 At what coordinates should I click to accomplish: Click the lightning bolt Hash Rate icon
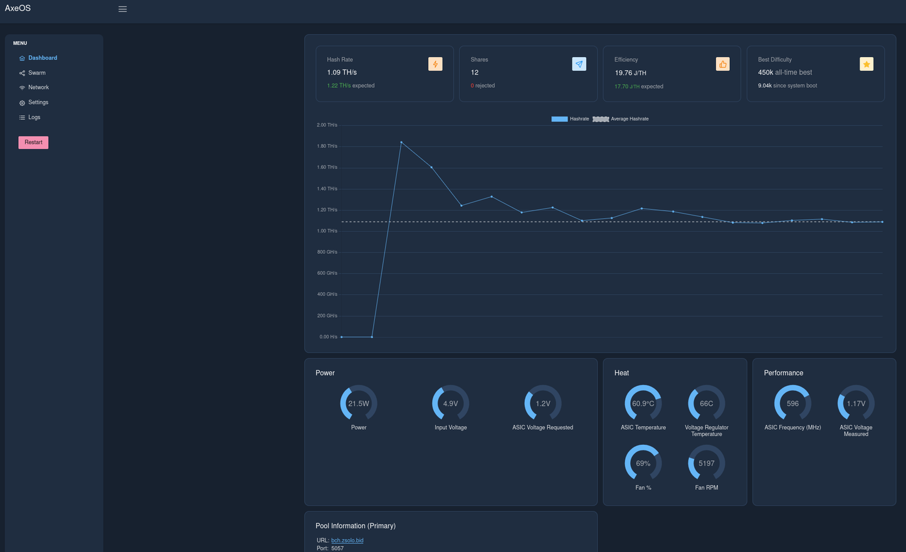click(x=435, y=64)
